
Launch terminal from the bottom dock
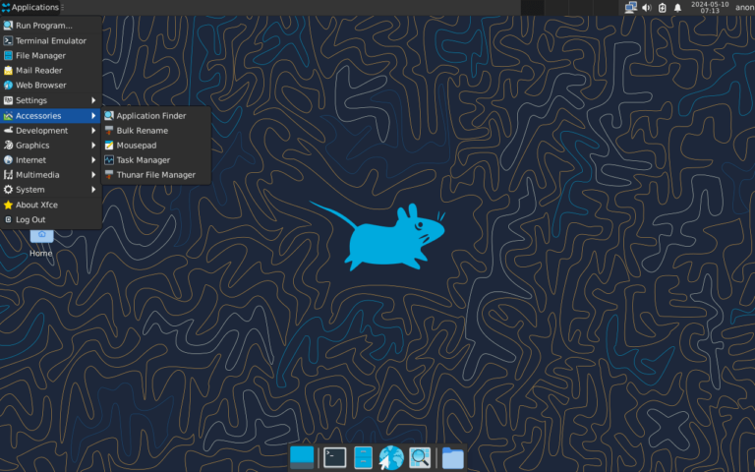pyautogui.click(x=334, y=457)
